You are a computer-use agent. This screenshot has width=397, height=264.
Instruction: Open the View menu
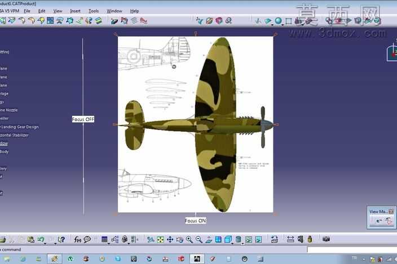coord(58,11)
